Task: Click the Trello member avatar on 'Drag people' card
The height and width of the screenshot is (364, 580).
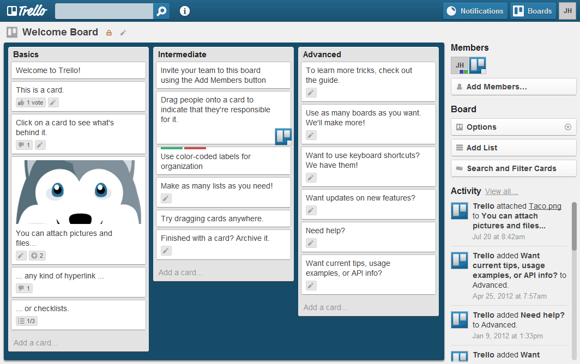Action: tap(283, 136)
